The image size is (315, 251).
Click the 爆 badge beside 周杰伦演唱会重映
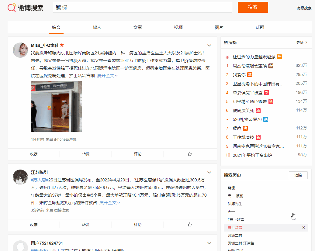click(x=271, y=66)
